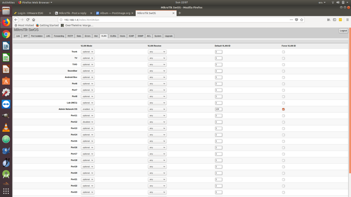The height and width of the screenshot is (197, 351).
Task: Open VLAN Mode dropdown for Soundbar
Action: coord(87,71)
